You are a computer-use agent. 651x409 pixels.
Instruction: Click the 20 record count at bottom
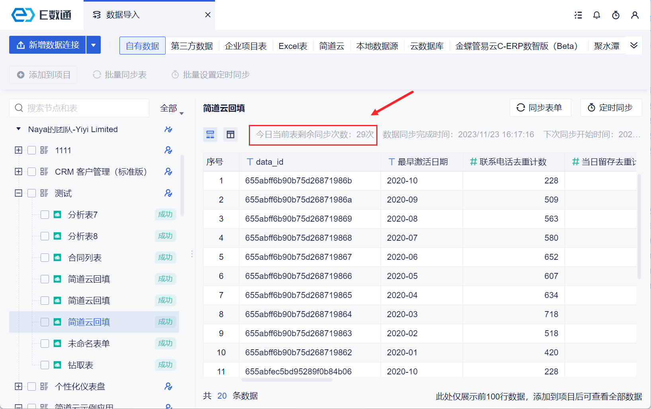click(222, 396)
